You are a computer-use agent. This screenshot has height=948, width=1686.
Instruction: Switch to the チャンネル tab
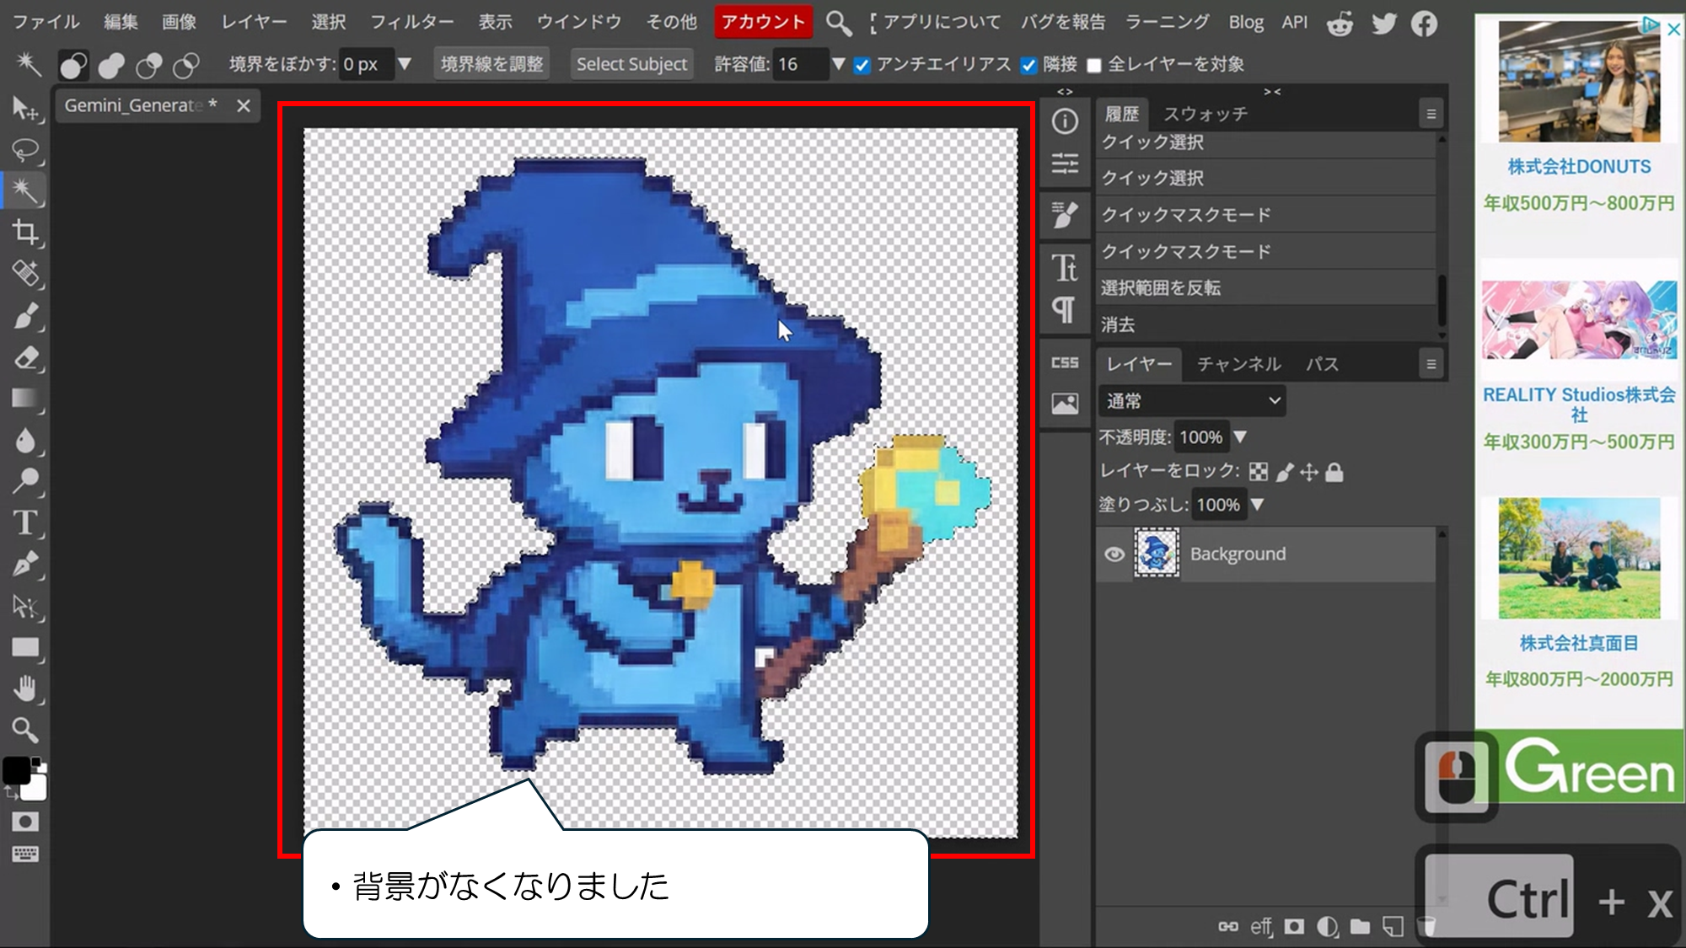pyautogui.click(x=1238, y=364)
